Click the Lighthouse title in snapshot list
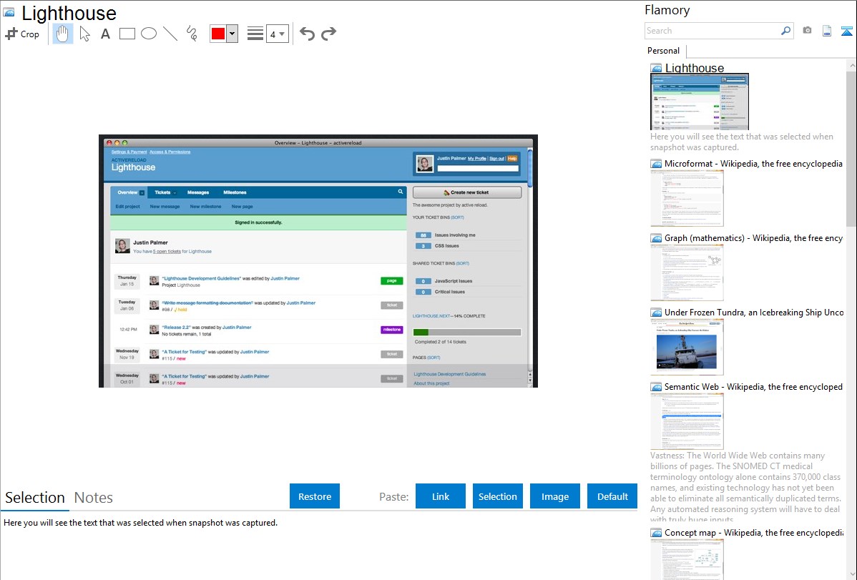Screen dimensions: 857x580 click(x=694, y=68)
